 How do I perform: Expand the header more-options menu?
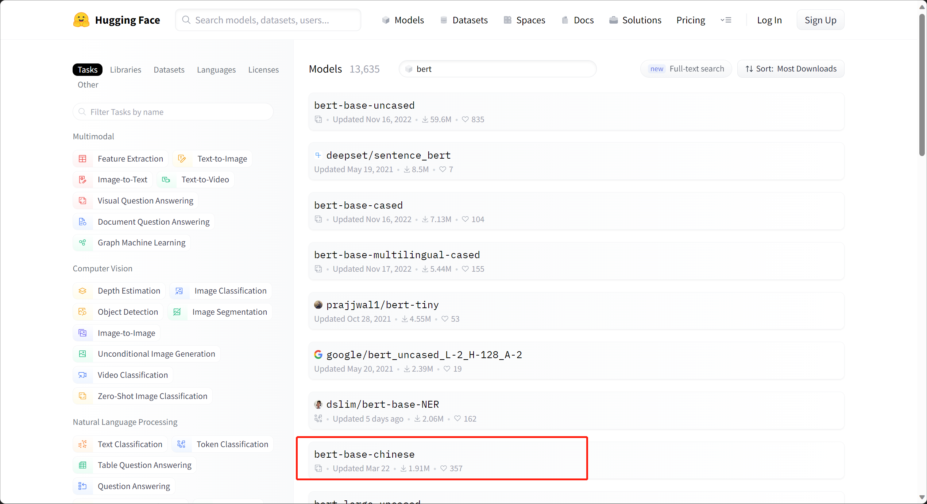pos(726,20)
